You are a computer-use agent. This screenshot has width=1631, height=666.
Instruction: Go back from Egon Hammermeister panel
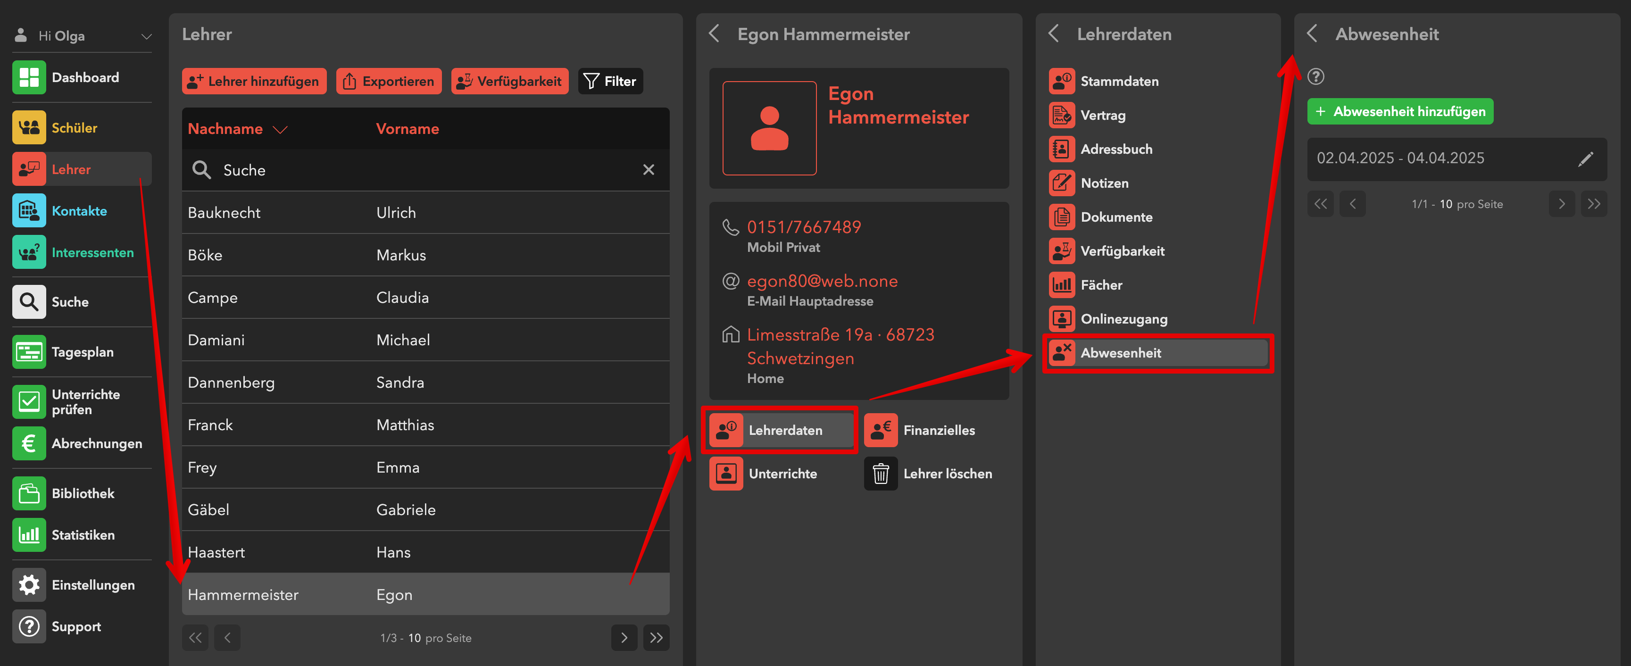coord(714,33)
